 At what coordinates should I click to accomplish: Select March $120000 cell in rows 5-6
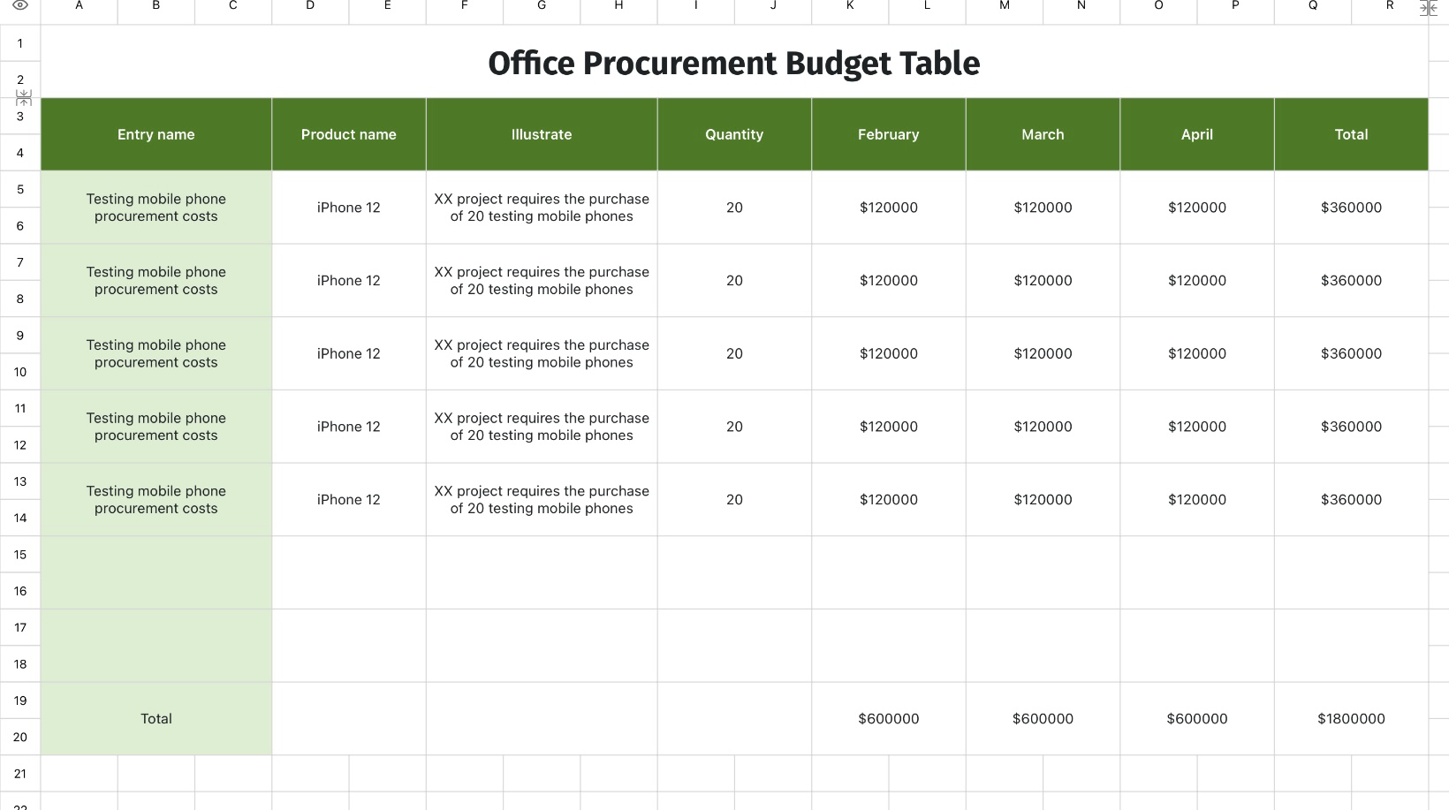(x=1043, y=208)
